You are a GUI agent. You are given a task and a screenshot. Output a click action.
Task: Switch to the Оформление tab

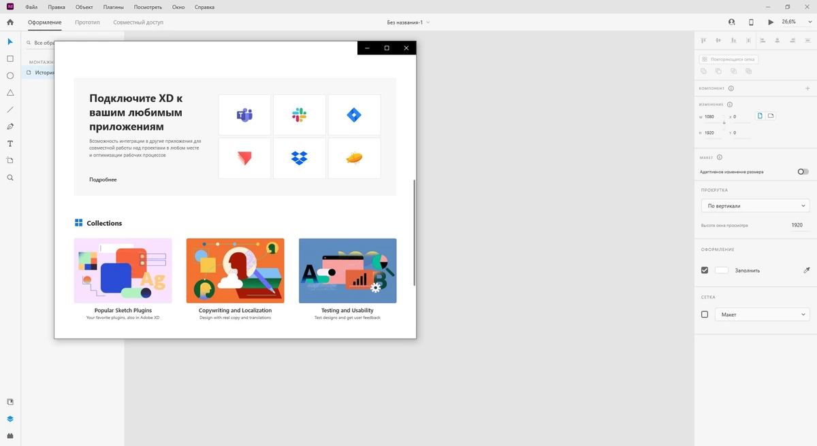(45, 22)
